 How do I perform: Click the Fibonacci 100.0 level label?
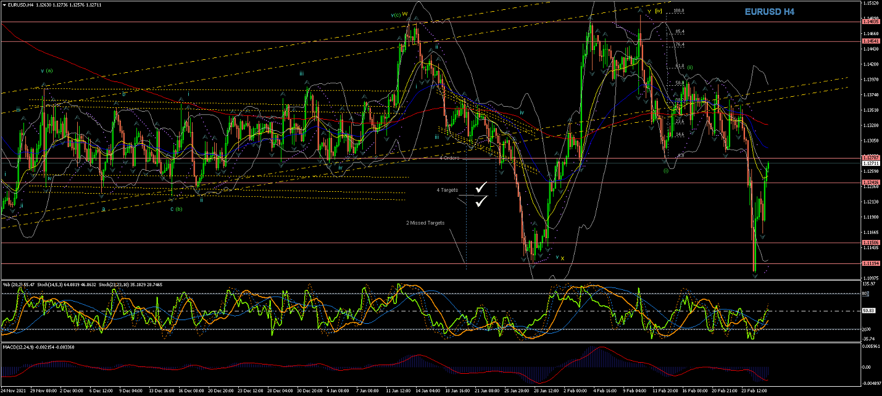coord(680,10)
